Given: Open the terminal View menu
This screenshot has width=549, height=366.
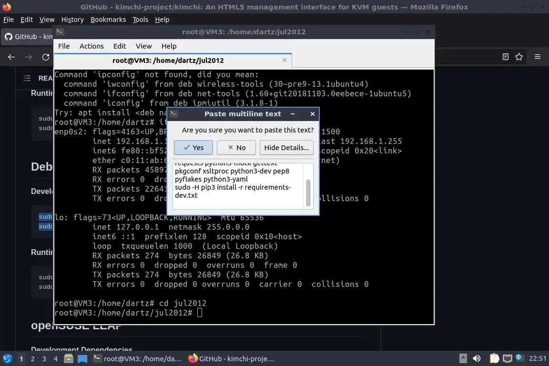Looking at the screenshot, I should tap(143, 46).
